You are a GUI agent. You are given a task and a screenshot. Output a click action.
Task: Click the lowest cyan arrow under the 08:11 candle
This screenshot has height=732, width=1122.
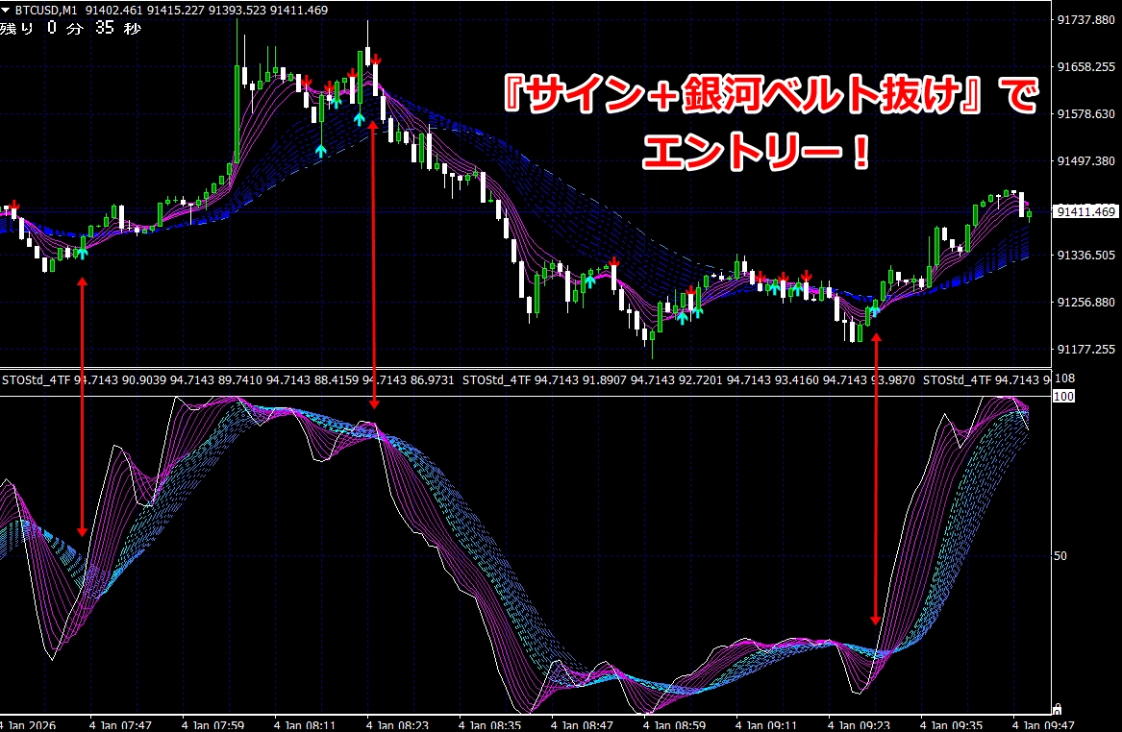pos(321,149)
